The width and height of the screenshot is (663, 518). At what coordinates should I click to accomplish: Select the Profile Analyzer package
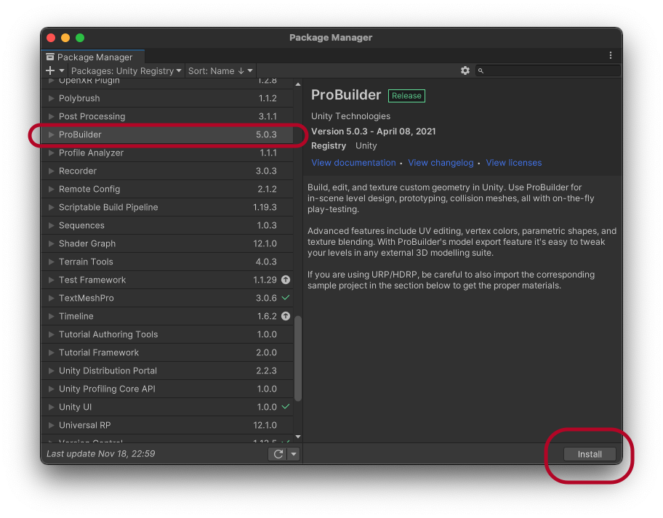tap(167, 153)
